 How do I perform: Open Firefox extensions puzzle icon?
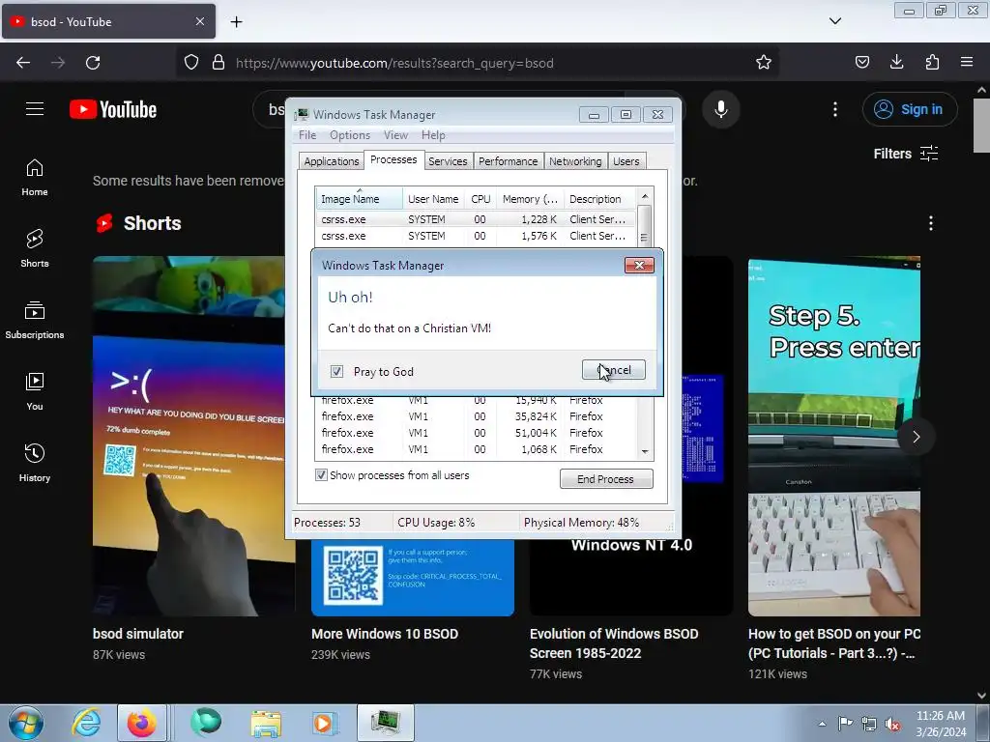pyautogui.click(x=932, y=63)
